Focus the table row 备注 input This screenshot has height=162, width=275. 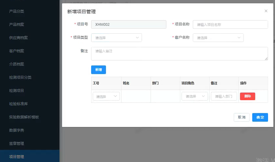click(x=224, y=96)
